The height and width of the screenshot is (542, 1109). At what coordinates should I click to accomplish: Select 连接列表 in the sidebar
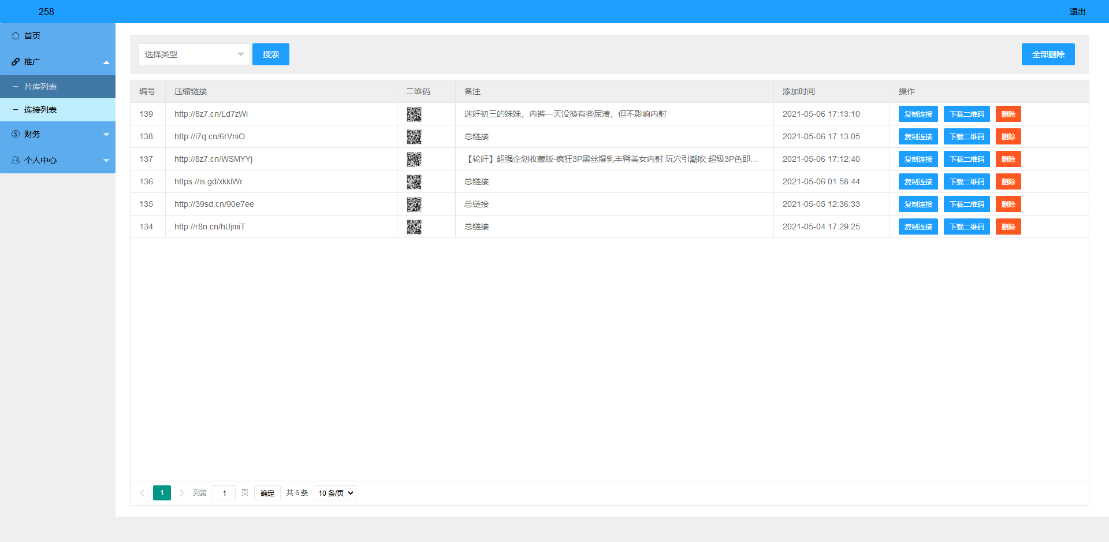click(x=40, y=110)
